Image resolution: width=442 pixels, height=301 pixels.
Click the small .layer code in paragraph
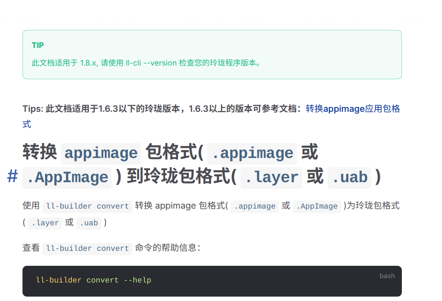(x=45, y=223)
